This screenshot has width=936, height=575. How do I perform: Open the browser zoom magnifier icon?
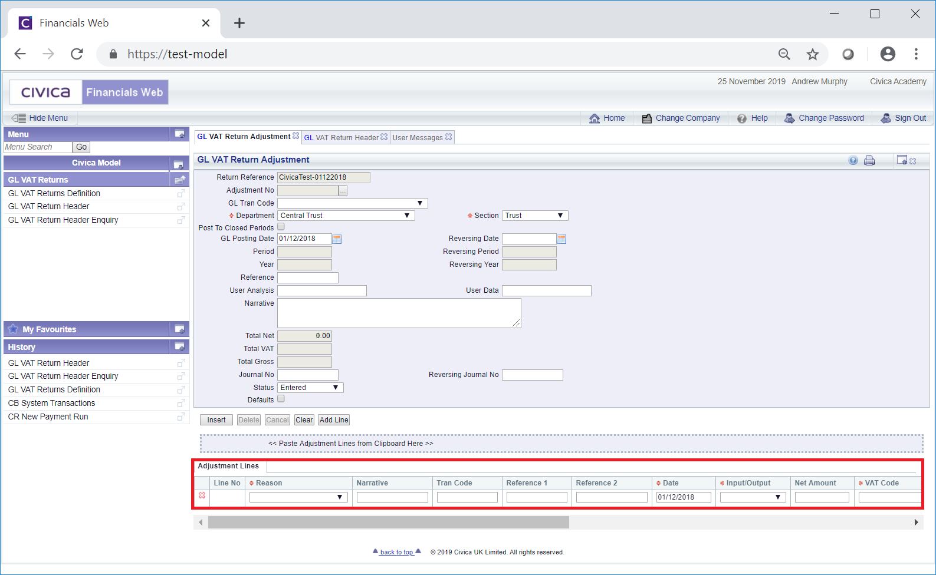784,54
